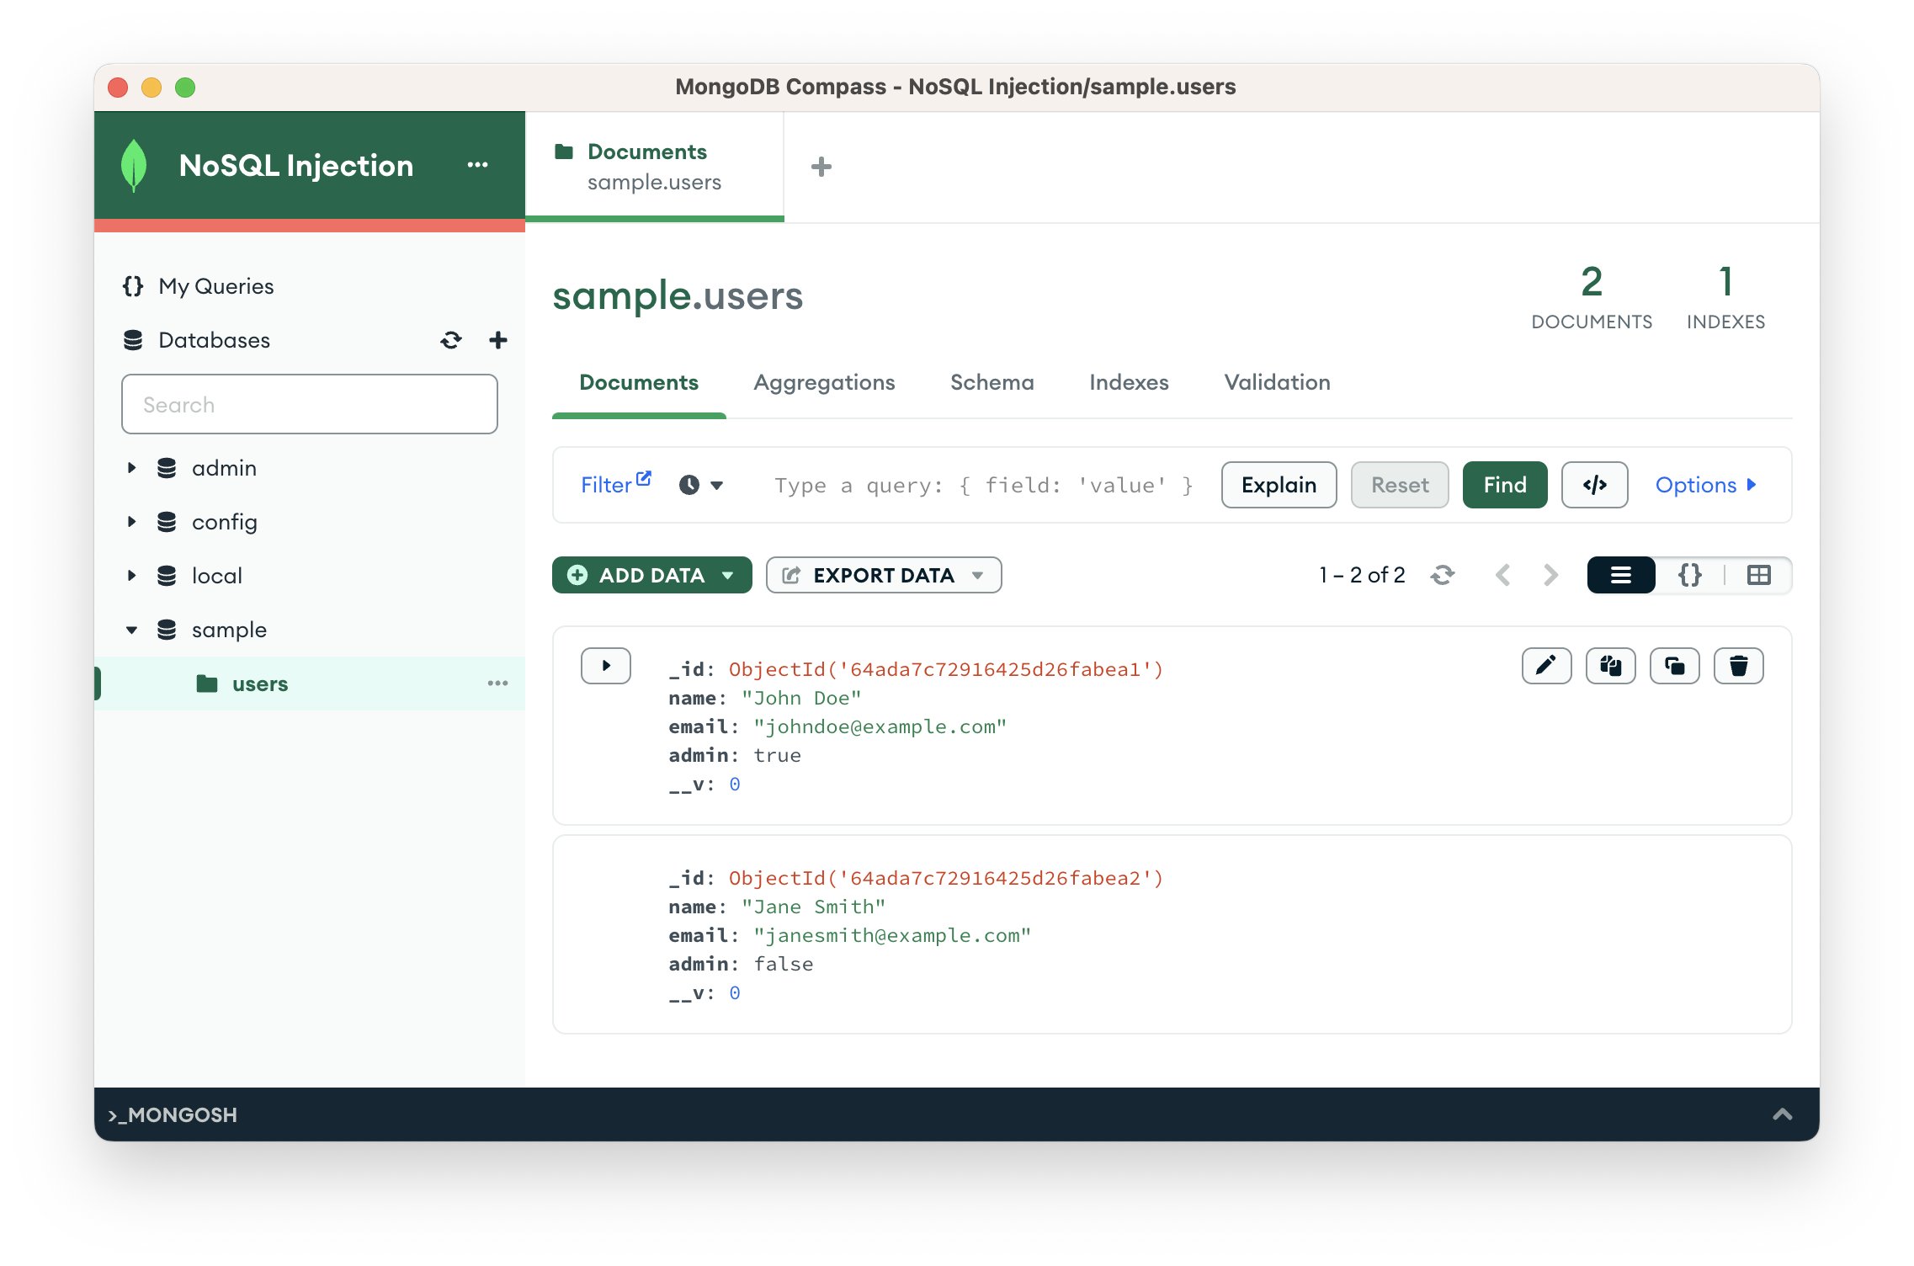Open the ADD DATA dropdown
The width and height of the screenshot is (1914, 1266).
(651, 575)
